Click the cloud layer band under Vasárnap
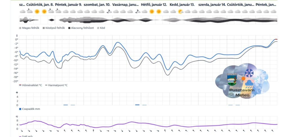Viewport: 288px width, 137px height. point(127,20)
